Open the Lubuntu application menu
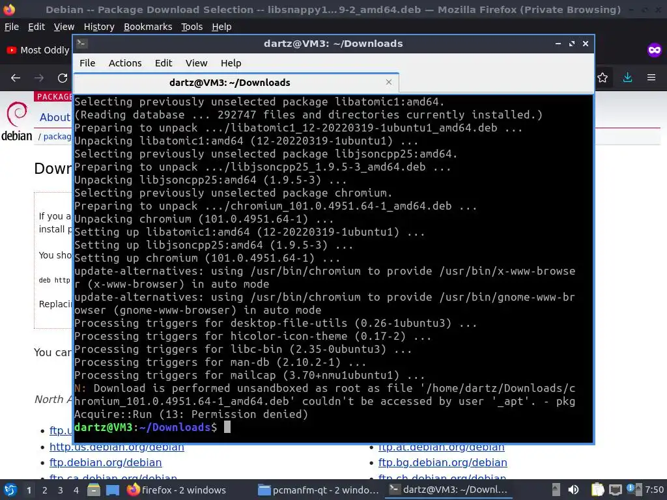The width and height of the screenshot is (667, 500). [x=10, y=490]
